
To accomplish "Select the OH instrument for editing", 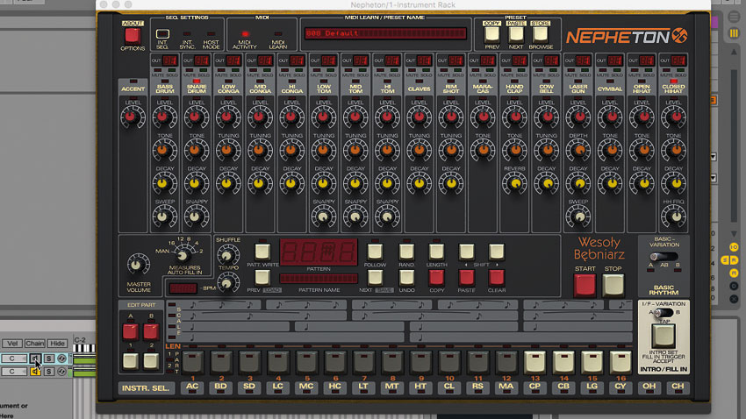I will coord(649,387).
